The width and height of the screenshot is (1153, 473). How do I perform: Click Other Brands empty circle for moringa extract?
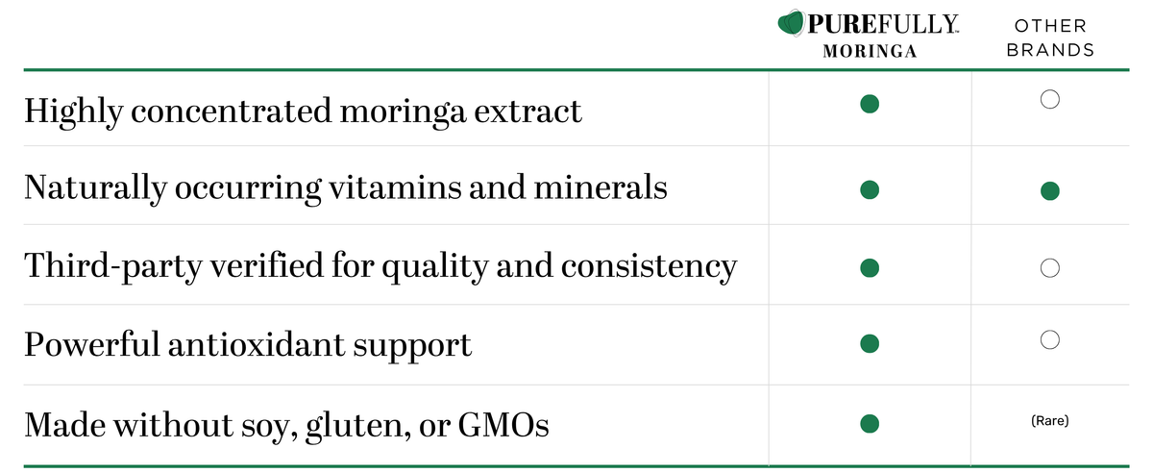1050,99
